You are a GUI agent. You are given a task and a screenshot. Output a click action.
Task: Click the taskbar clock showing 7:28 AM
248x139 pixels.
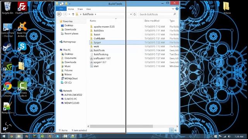click(239, 136)
